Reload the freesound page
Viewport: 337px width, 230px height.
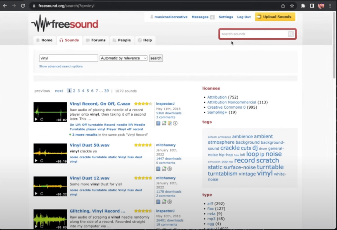coord(23,6)
